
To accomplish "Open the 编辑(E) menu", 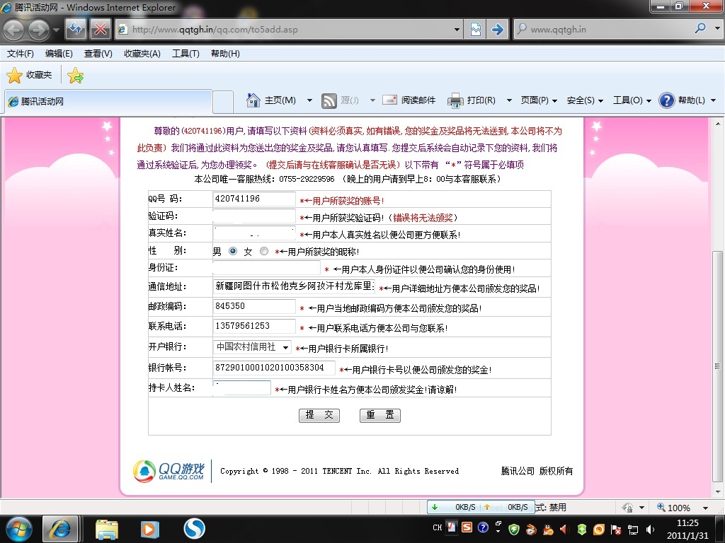I will (x=59, y=54).
